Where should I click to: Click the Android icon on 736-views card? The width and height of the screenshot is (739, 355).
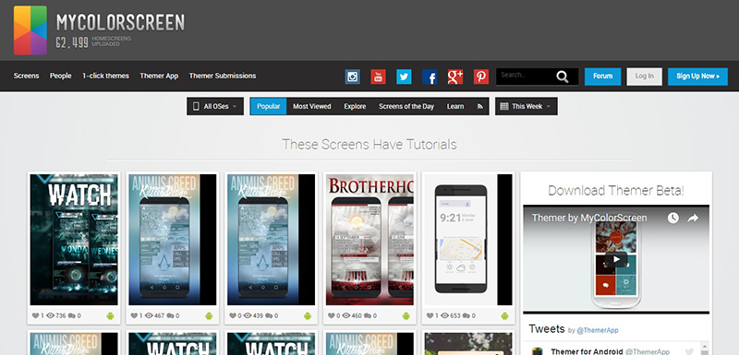point(110,316)
